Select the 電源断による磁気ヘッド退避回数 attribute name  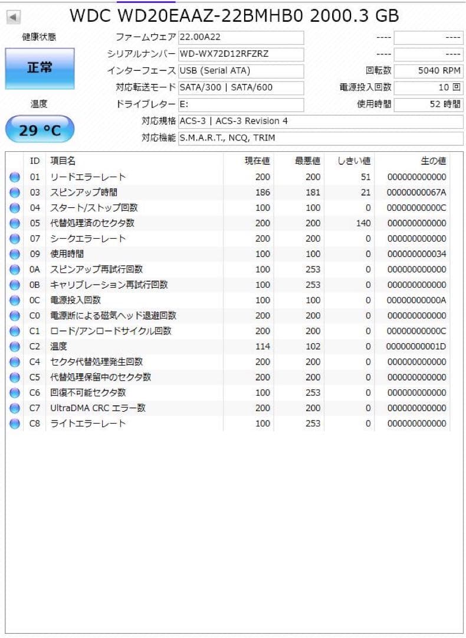[x=113, y=315]
